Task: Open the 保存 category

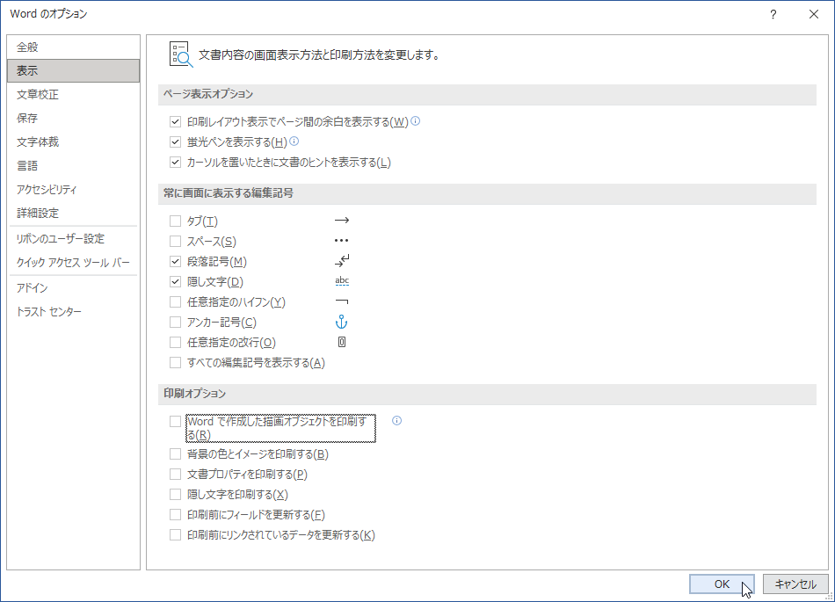Action: click(74, 118)
